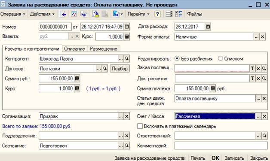Open Ответственный selection with ellipsis button

pos(259,136)
